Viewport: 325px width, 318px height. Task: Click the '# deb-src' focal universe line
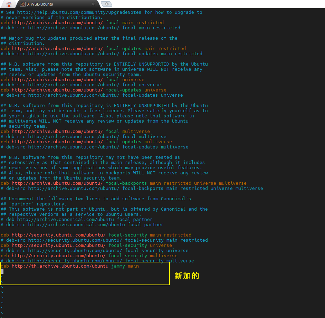click(x=81, y=85)
